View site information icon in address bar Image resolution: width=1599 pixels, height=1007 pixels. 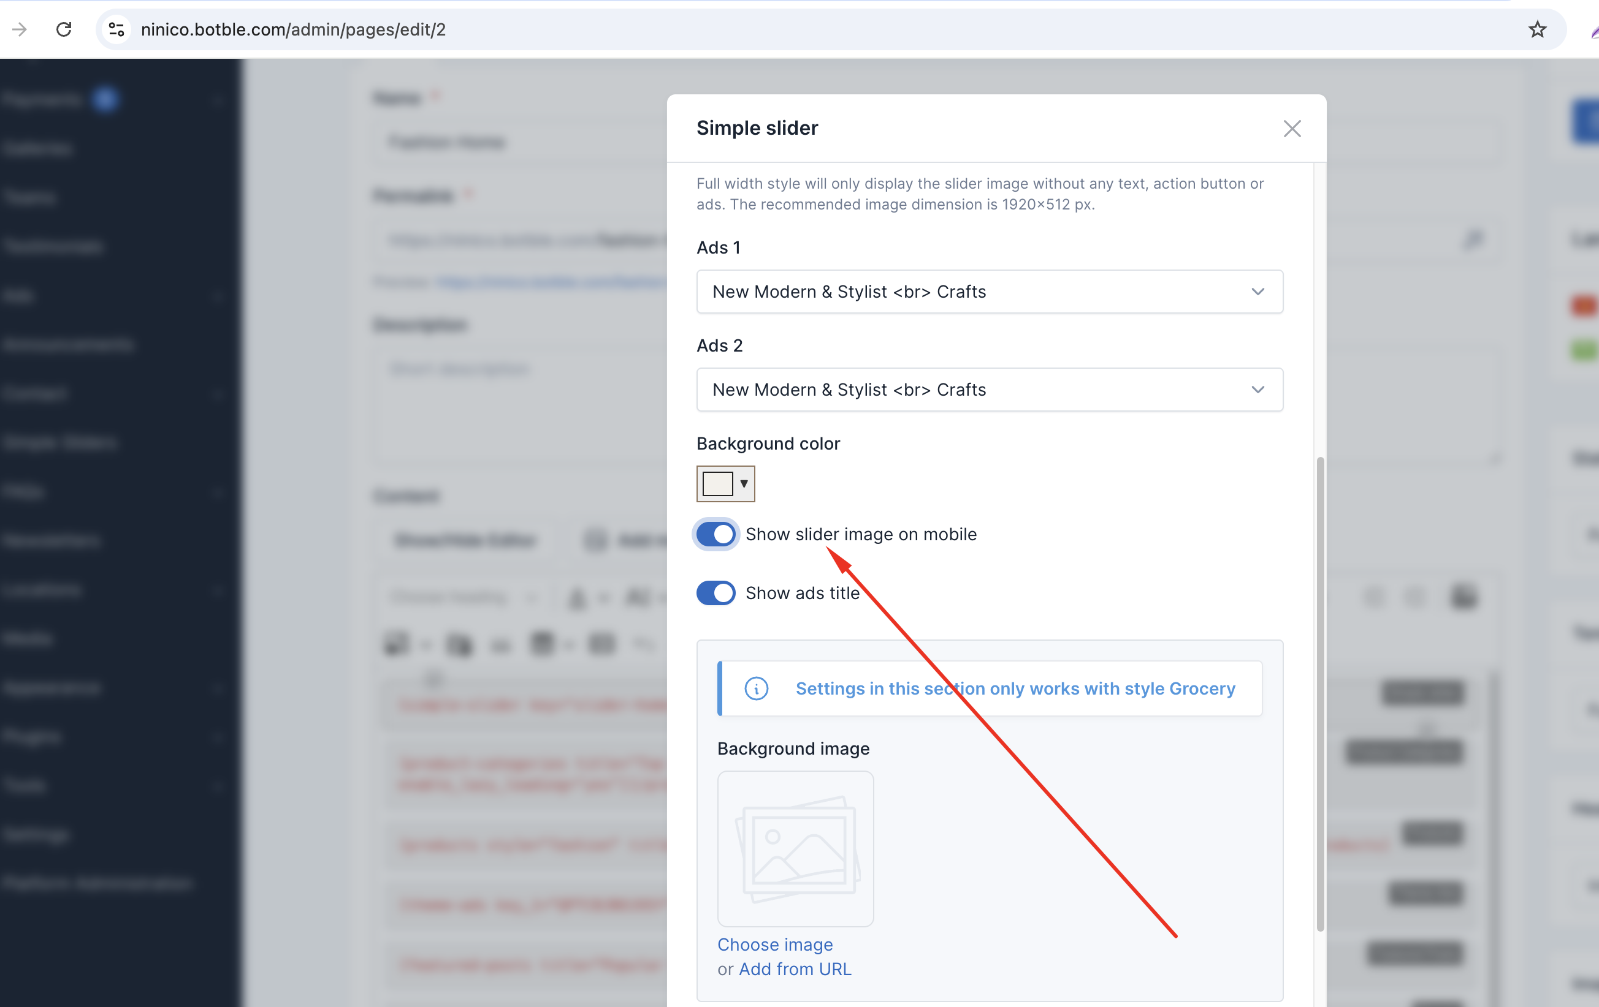pos(117,29)
